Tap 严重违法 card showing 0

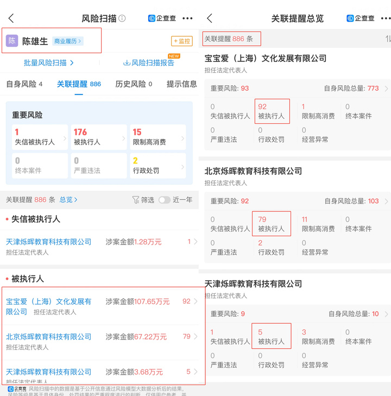99,166
